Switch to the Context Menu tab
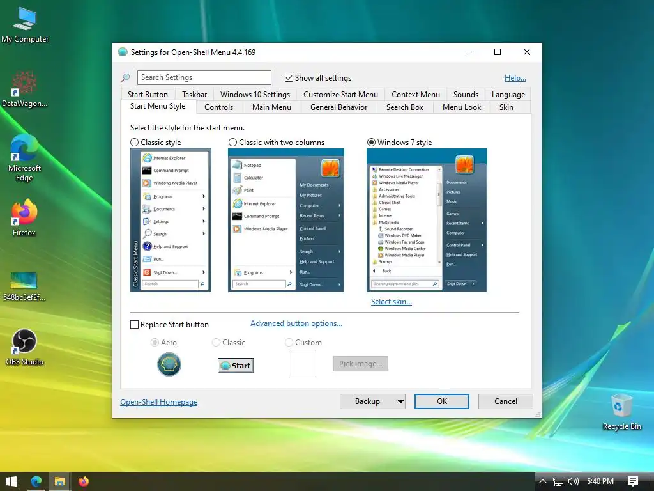The height and width of the screenshot is (491, 654). (x=415, y=95)
